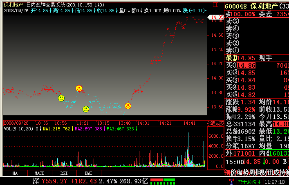This screenshot has width=289, height=185.
Task: Click the red-ringed smiley signal near 13:40
Action: click(128, 106)
